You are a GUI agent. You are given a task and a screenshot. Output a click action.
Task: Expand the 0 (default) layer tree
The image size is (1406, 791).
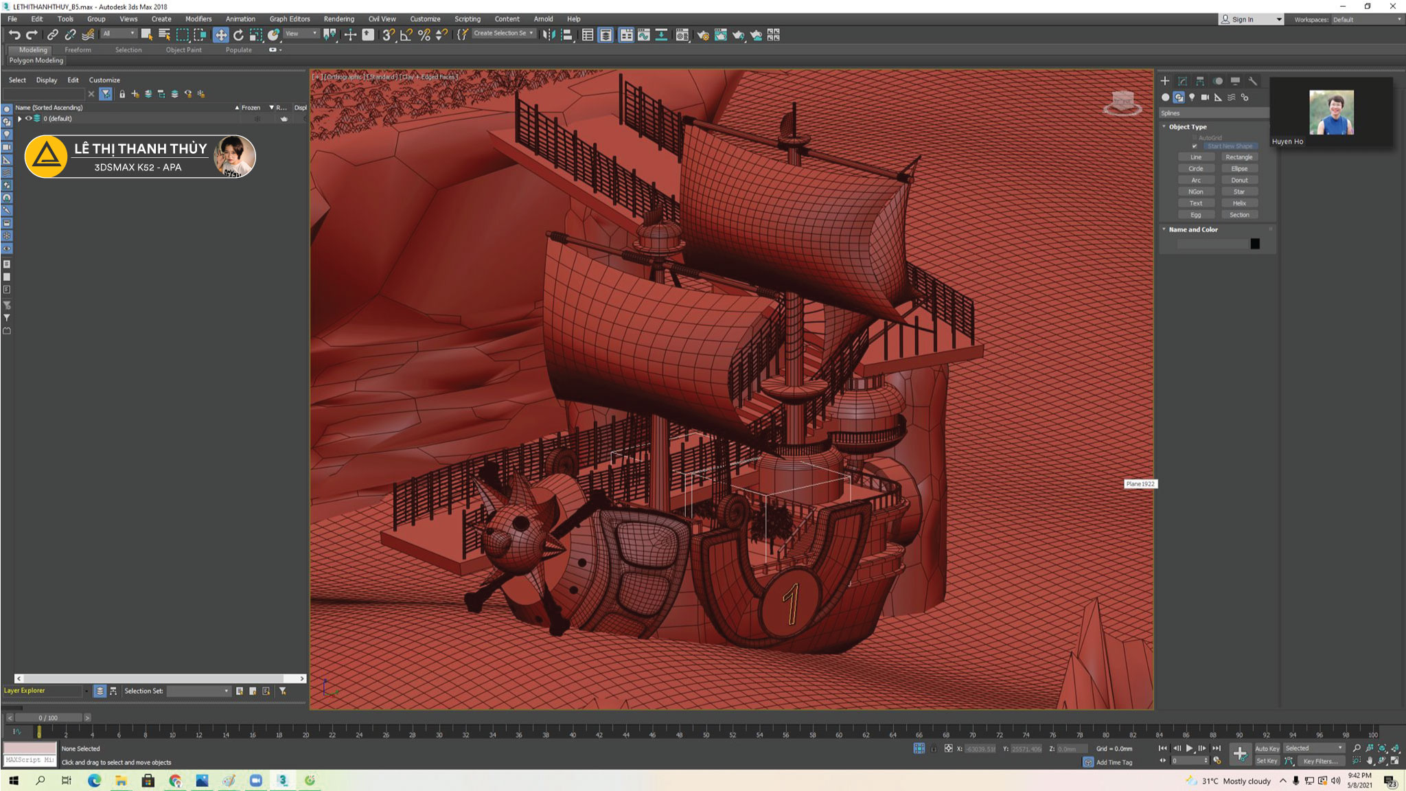[x=20, y=118]
